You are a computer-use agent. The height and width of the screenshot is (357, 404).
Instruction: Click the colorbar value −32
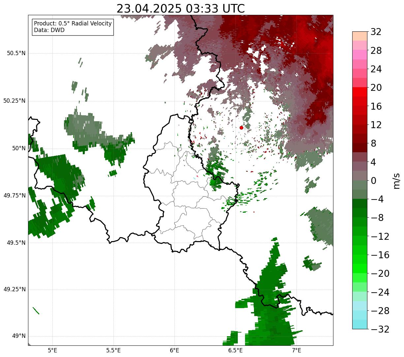(x=380, y=329)
